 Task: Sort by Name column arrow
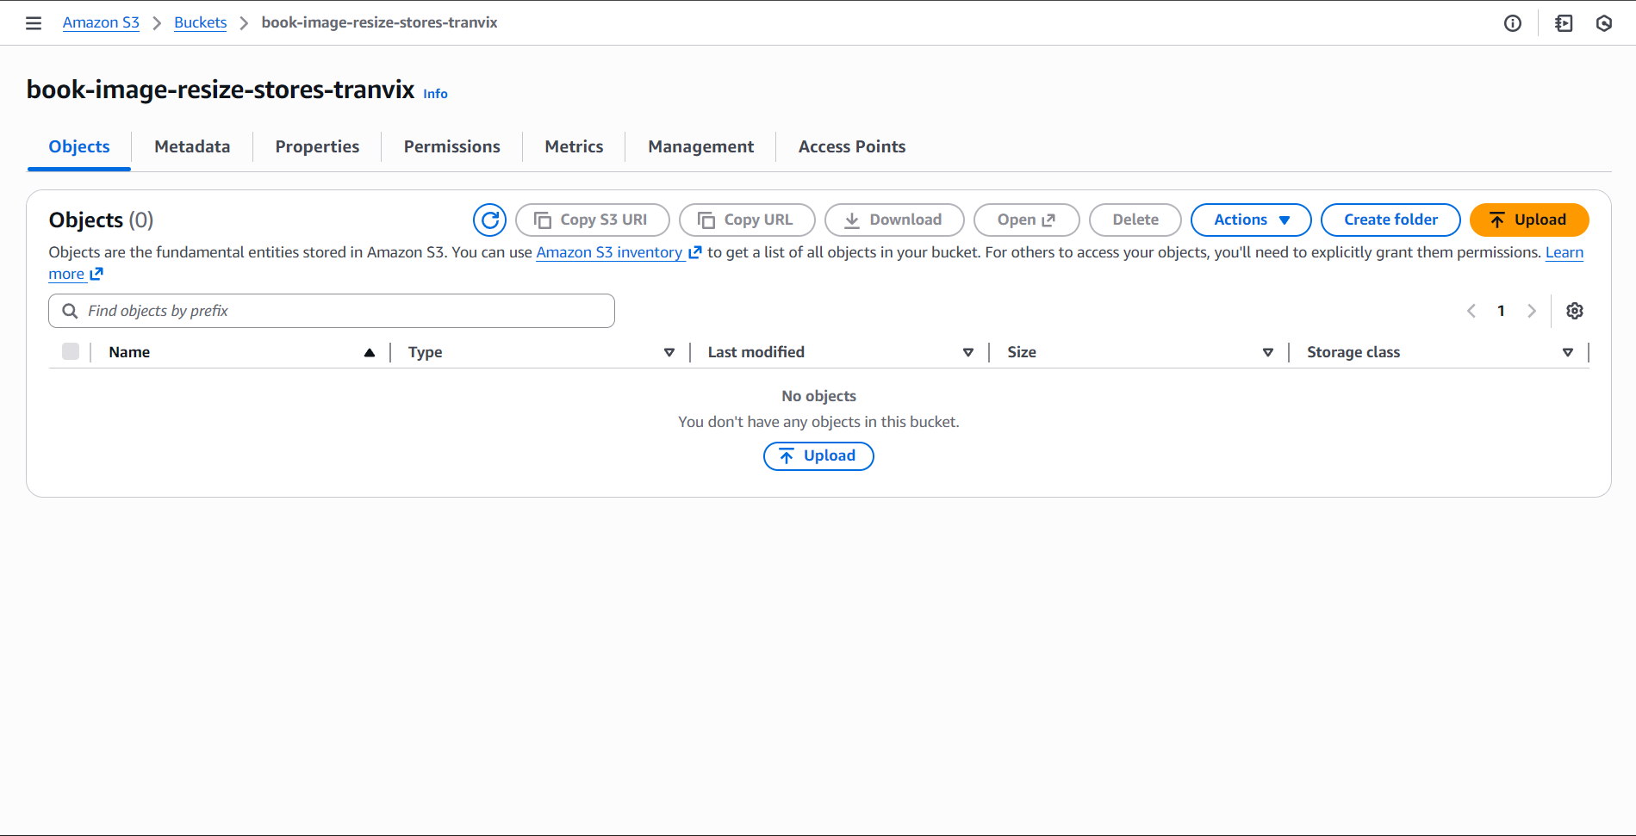(x=370, y=352)
